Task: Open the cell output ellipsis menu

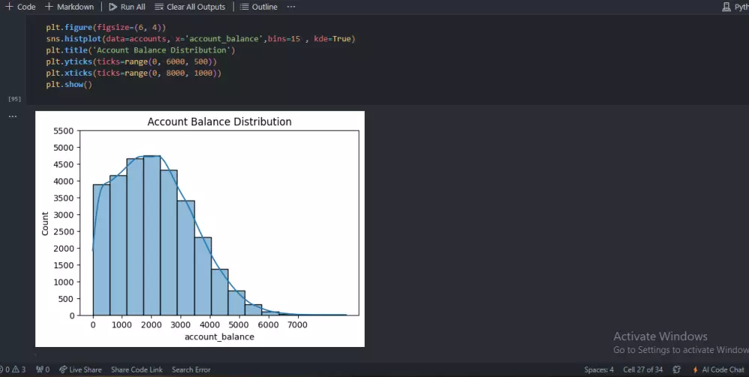Action: (x=13, y=116)
